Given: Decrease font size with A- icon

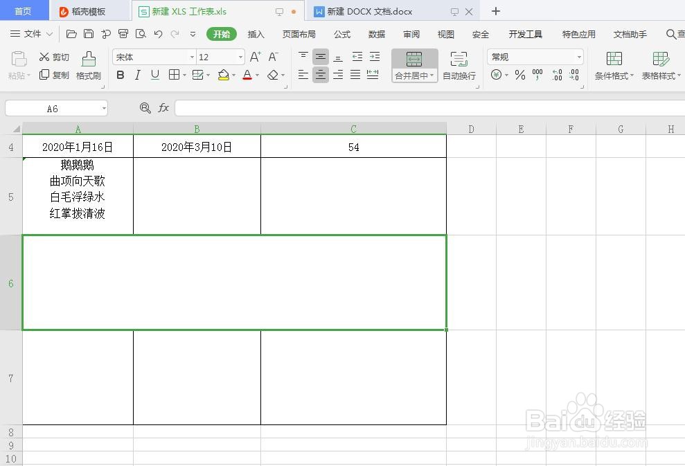Looking at the screenshot, I should (x=274, y=57).
